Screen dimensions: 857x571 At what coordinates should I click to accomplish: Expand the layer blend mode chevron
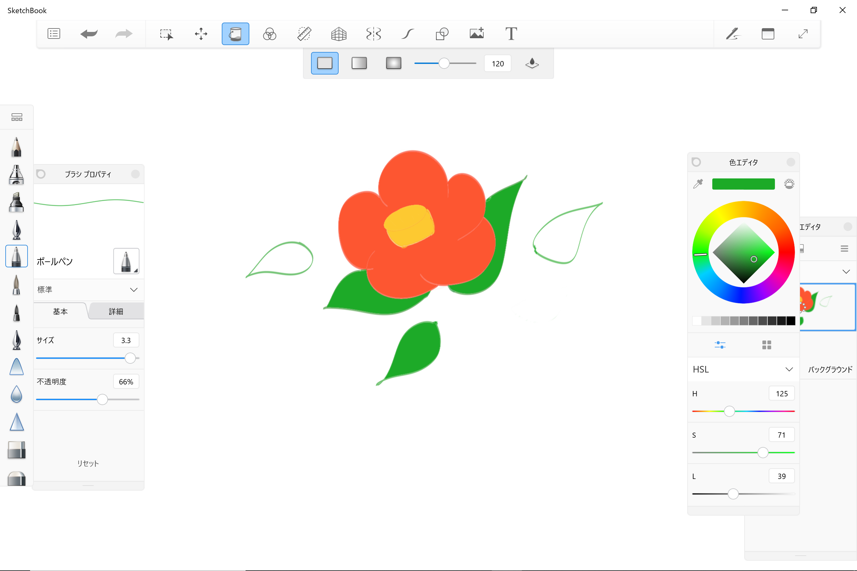tap(846, 272)
